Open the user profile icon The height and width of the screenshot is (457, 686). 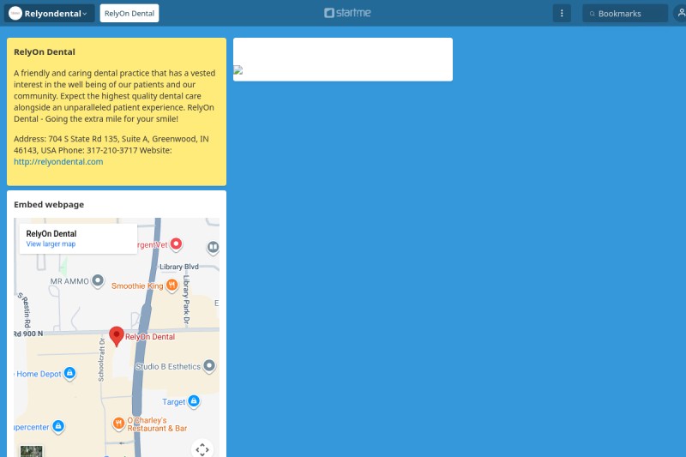681,14
